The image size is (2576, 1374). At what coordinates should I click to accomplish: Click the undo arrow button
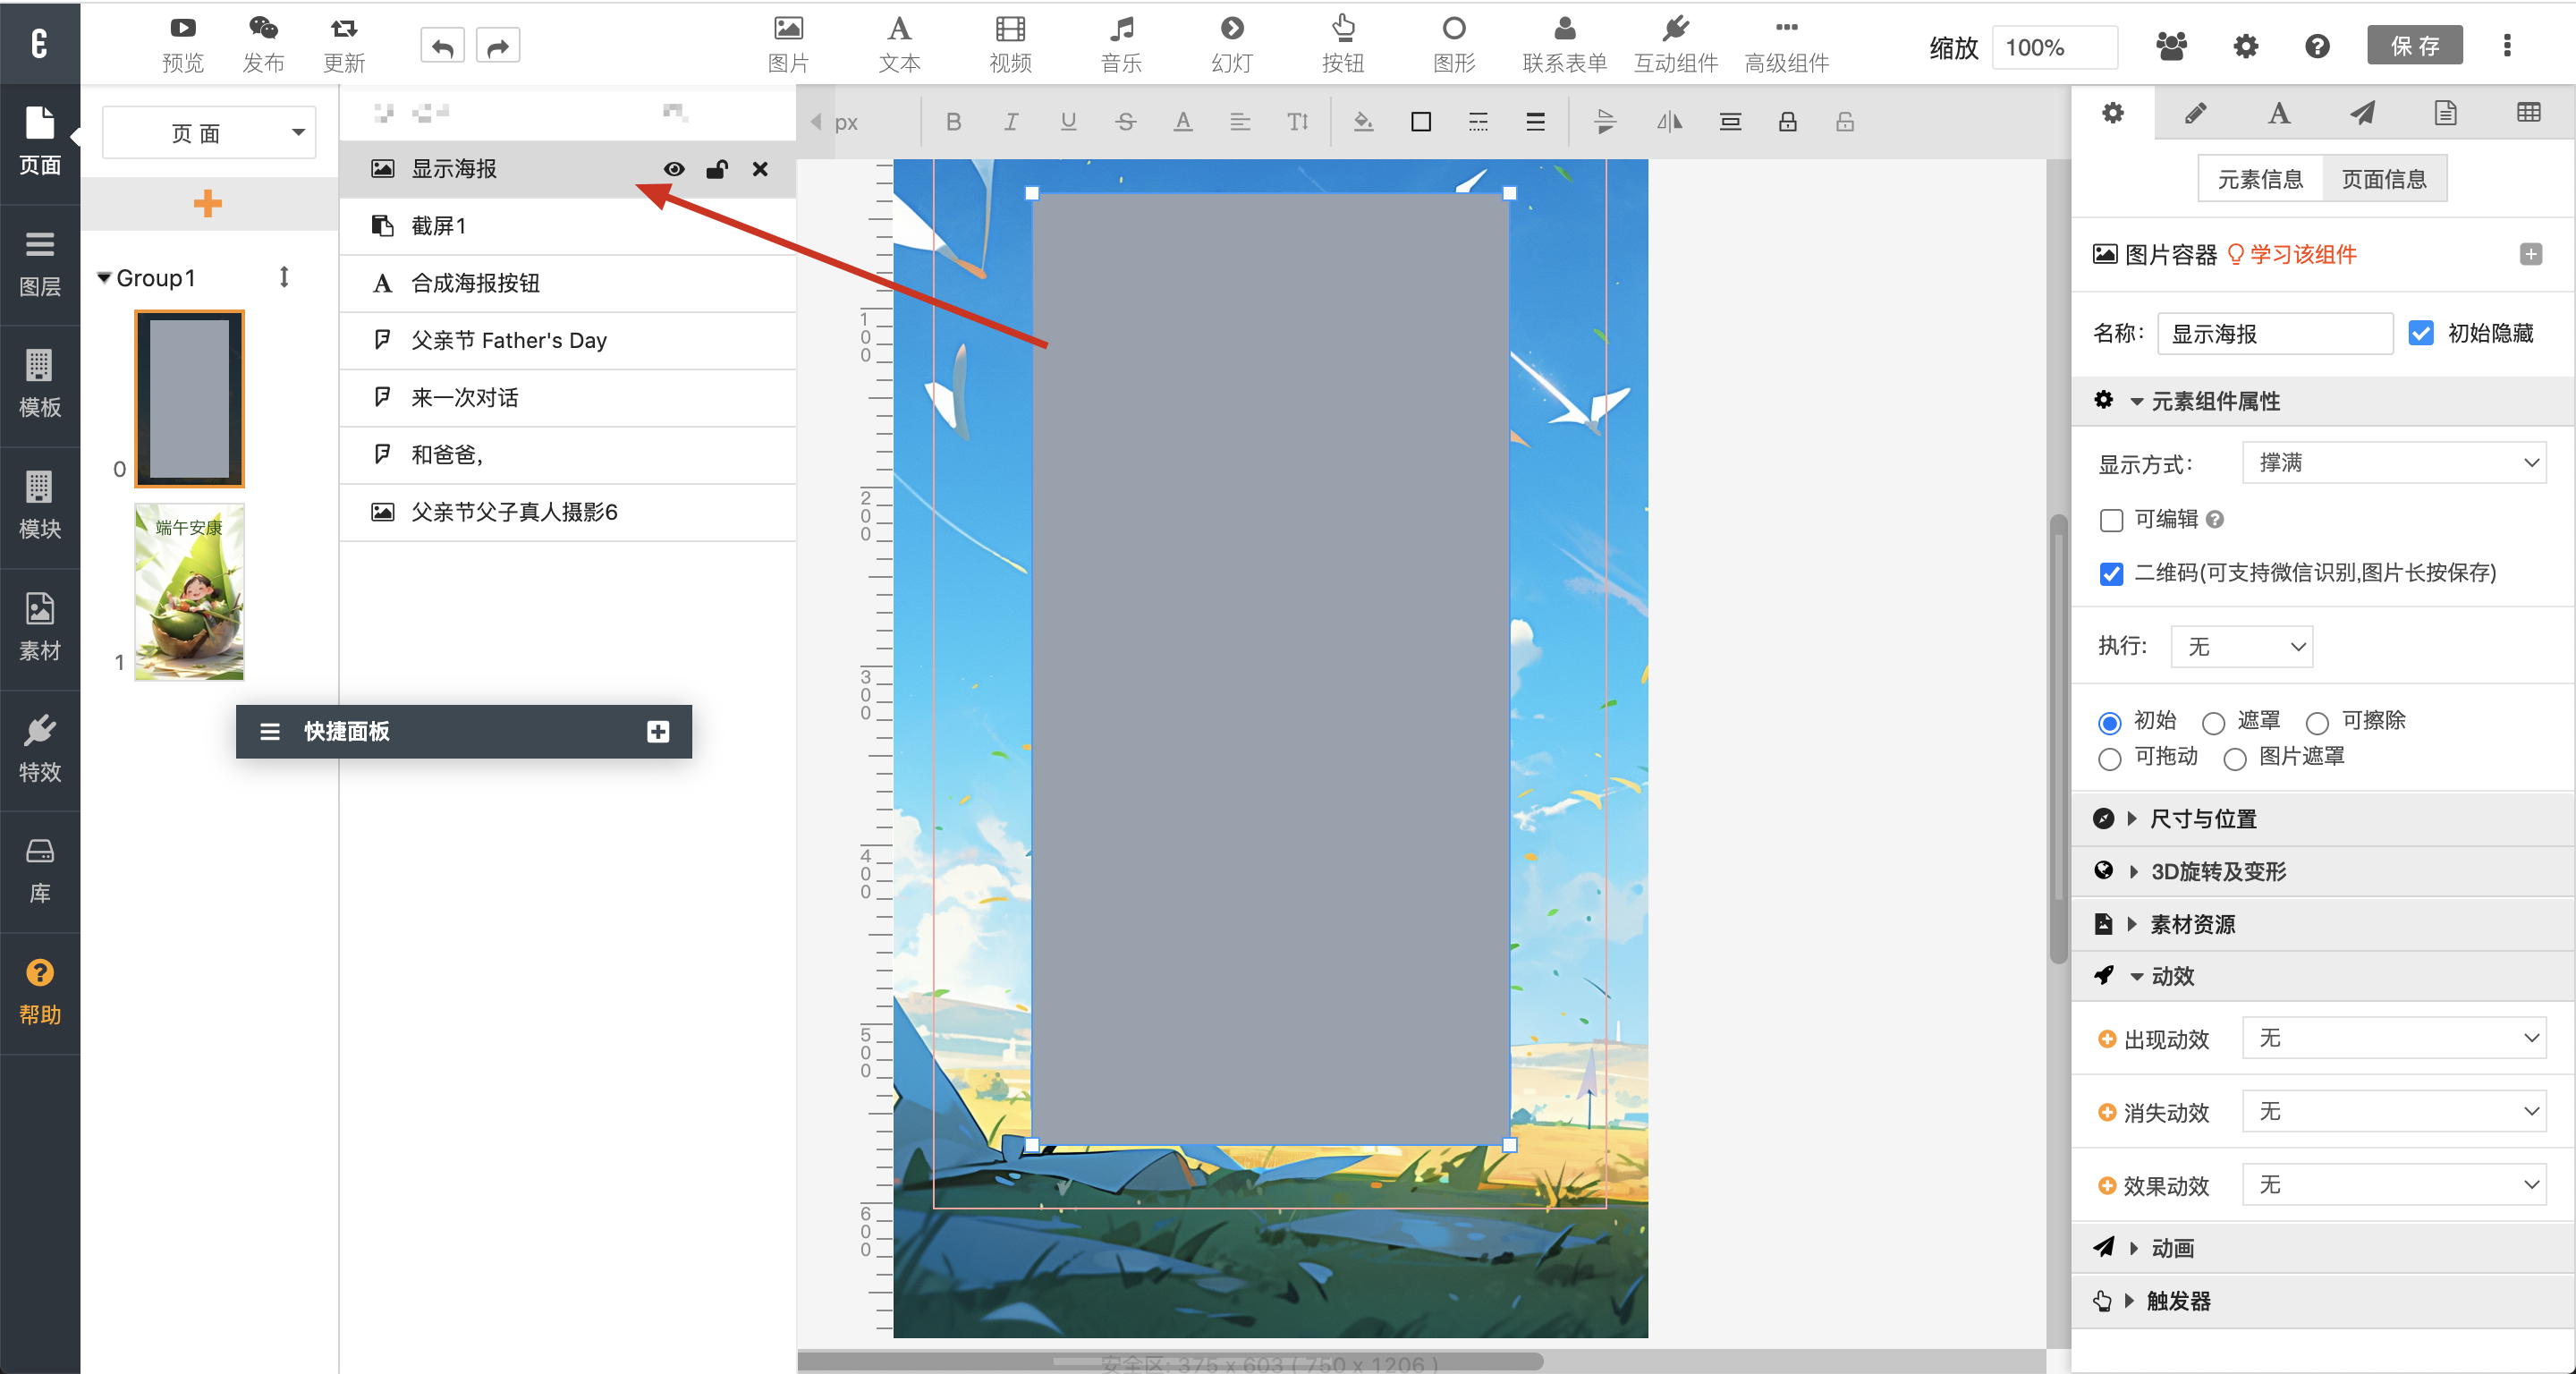point(442,46)
